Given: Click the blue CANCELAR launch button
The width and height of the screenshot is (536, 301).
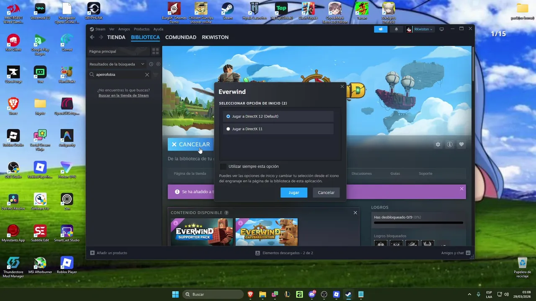Looking at the screenshot, I should pyautogui.click(x=191, y=144).
